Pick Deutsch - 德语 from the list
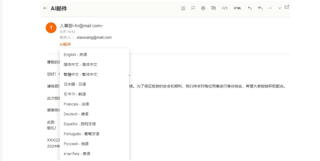Viewport: 320px width, 161px height. 76,114
